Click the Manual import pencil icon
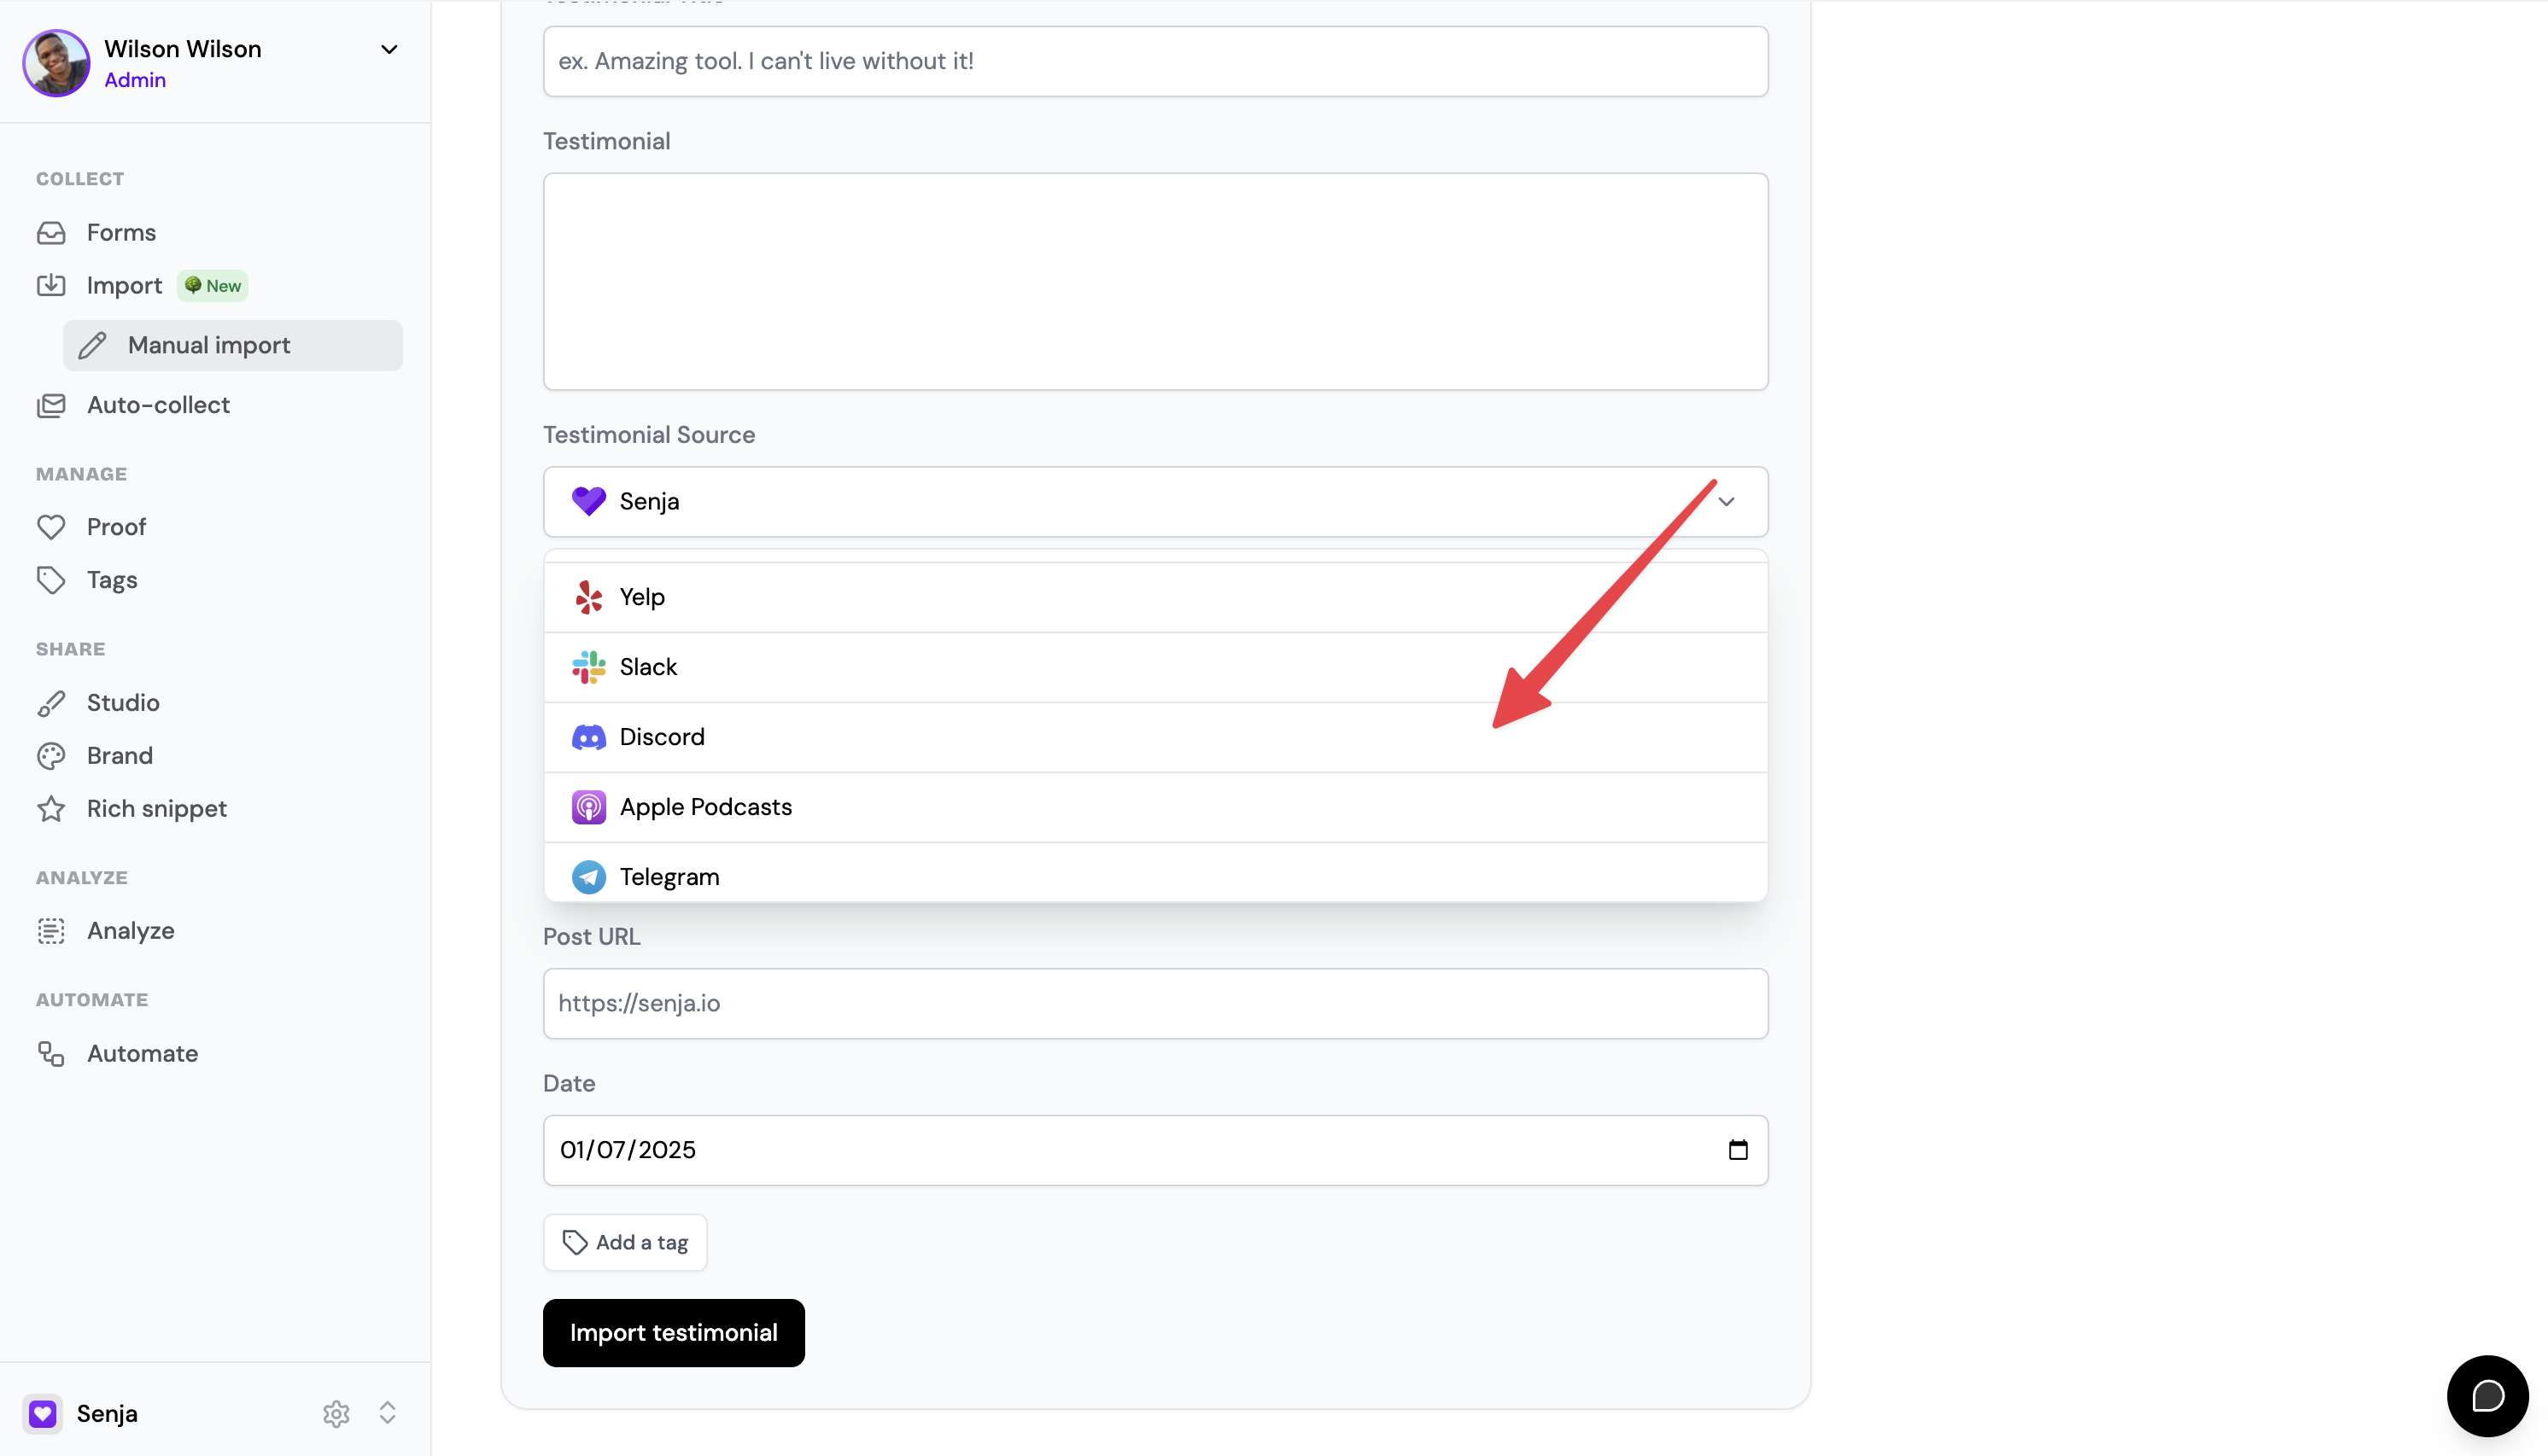This screenshot has width=2548, height=1456. coord(92,345)
